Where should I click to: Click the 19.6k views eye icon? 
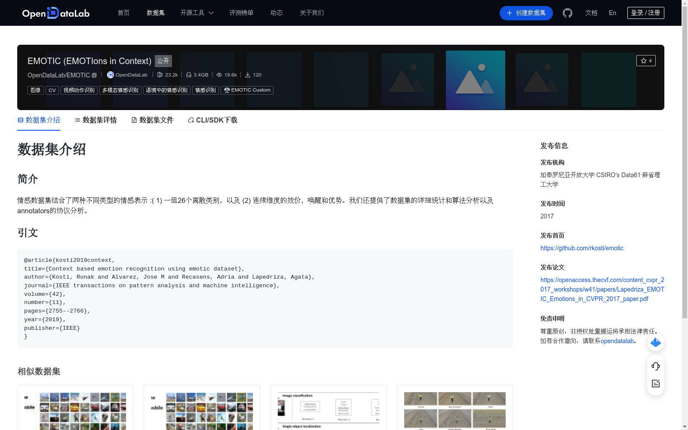tap(219, 75)
